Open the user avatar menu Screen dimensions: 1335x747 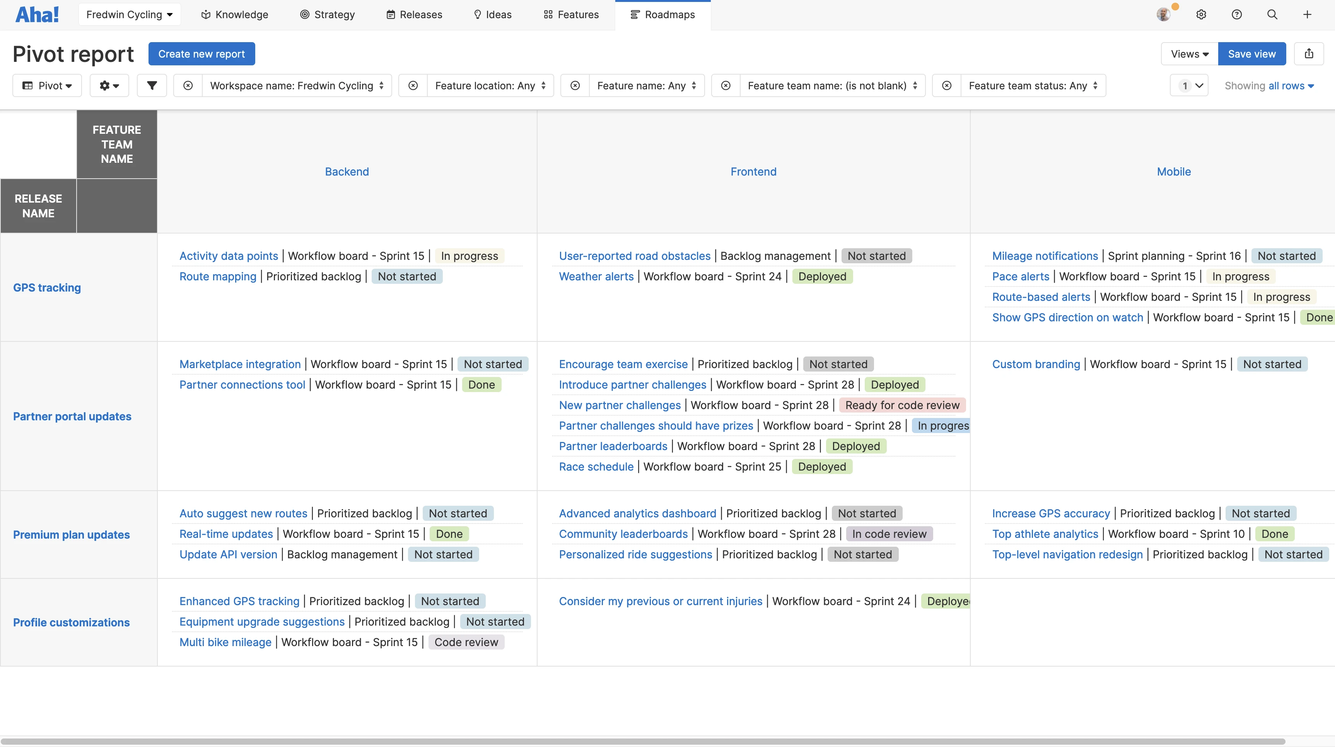pyautogui.click(x=1164, y=15)
